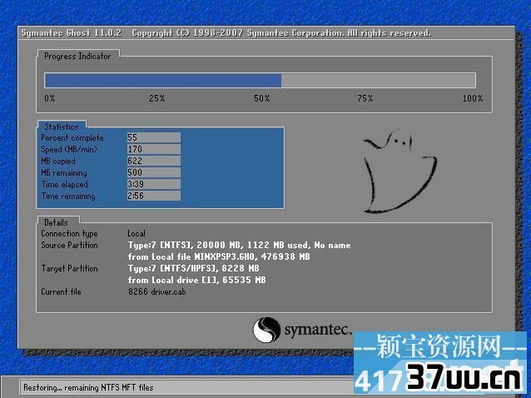
Task: Select the Statistics panel heading
Action: [x=62, y=127]
